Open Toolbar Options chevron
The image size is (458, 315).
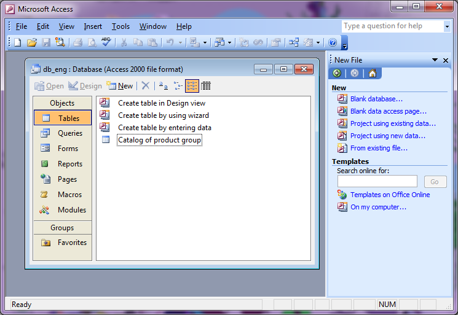[345, 43]
